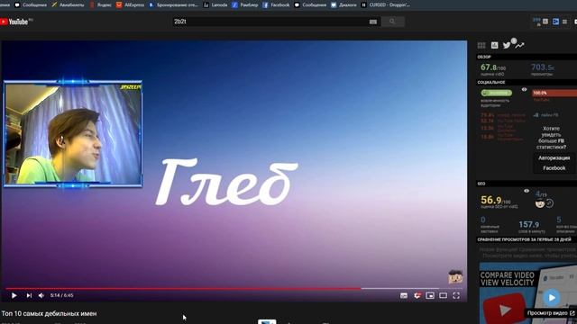Play the Compare Video View Velocity promo
577x324 pixels.
(x=551, y=297)
